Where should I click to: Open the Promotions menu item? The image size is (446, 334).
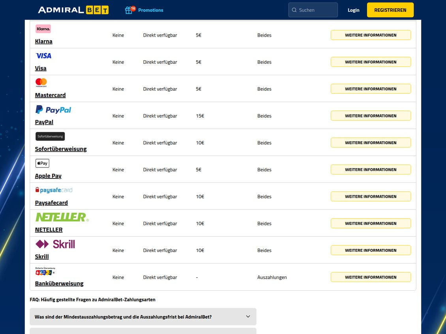[x=151, y=10]
